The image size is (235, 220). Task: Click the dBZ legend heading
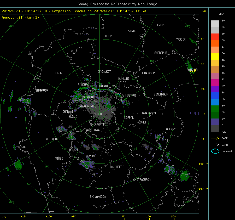click(x=221, y=14)
